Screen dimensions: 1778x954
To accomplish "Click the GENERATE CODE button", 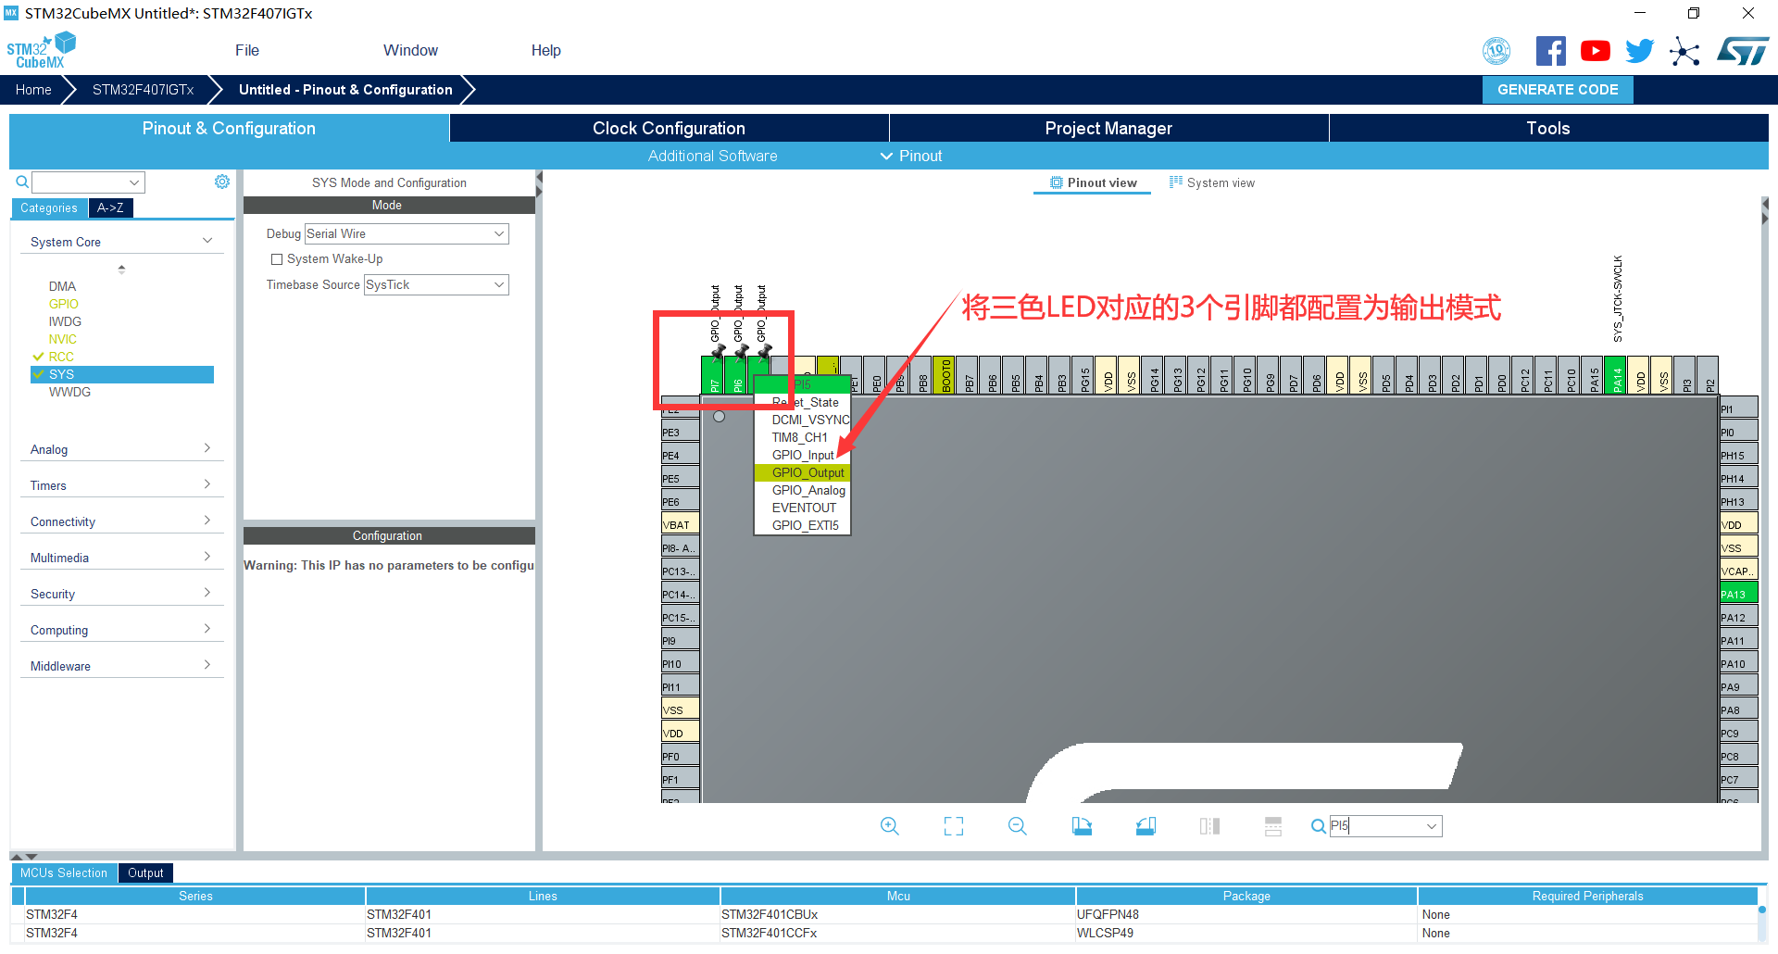I will tap(1558, 90).
